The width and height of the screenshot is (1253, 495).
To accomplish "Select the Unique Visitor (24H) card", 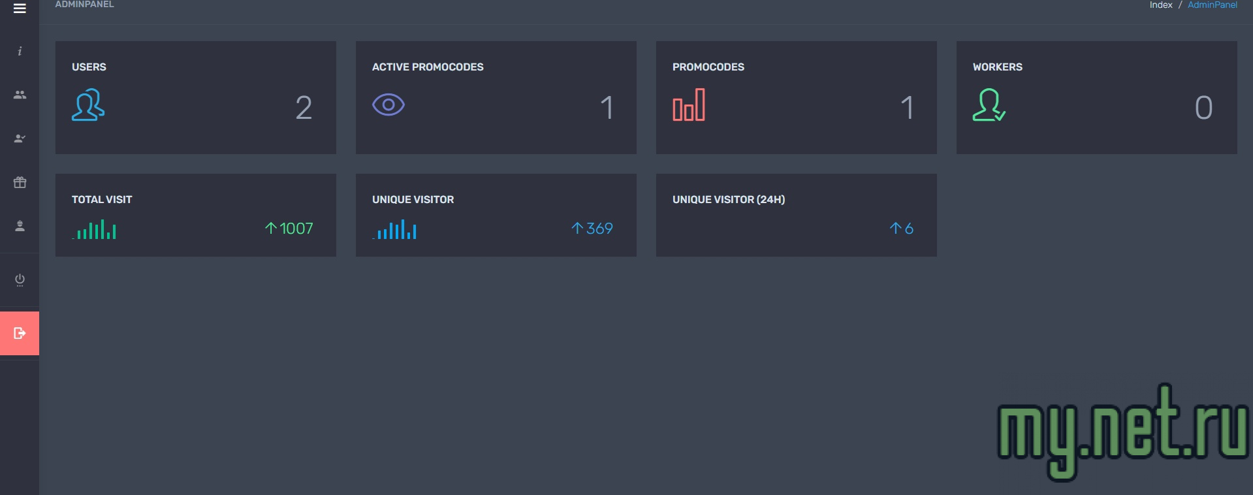I will [x=796, y=215].
